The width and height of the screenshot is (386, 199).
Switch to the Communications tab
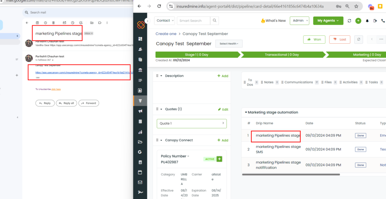[x=299, y=82]
